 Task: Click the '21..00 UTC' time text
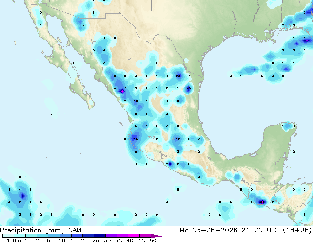(x=260, y=230)
